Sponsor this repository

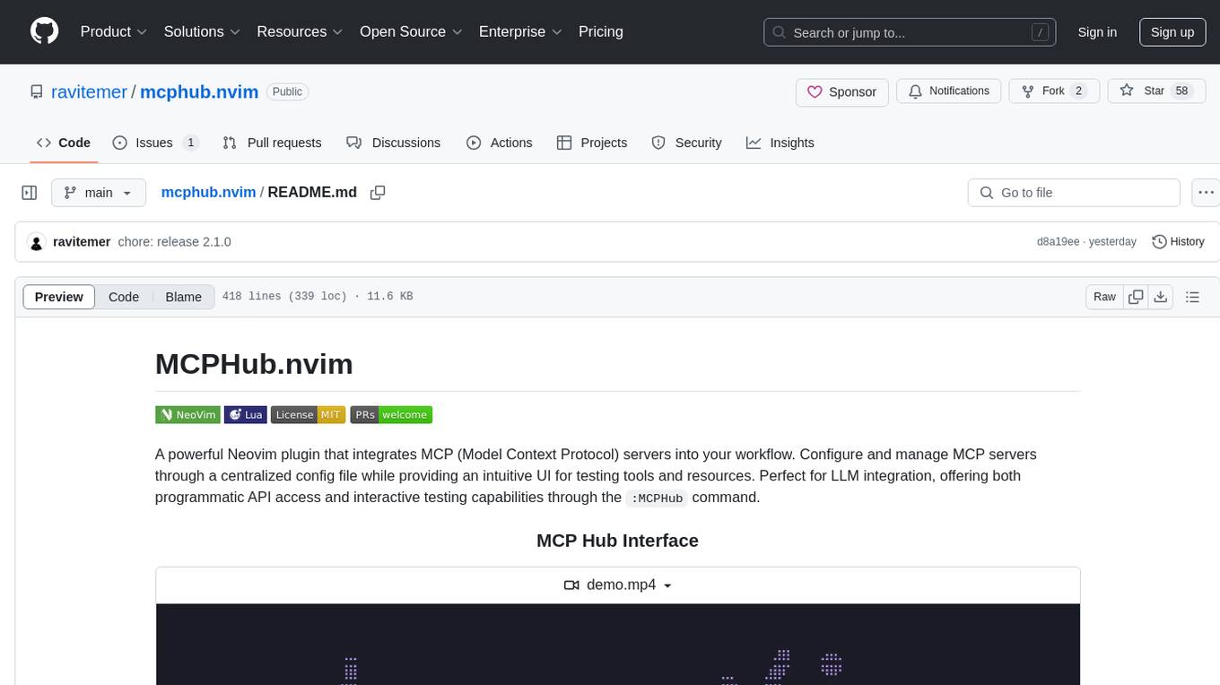click(x=841, y=92)
